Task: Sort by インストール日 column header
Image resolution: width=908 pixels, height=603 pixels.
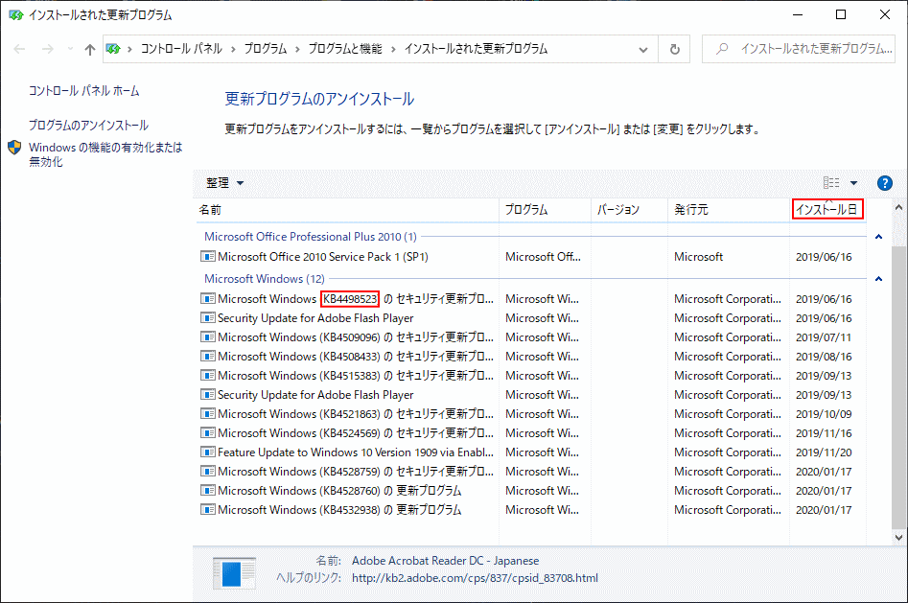Action: (827, 210)
